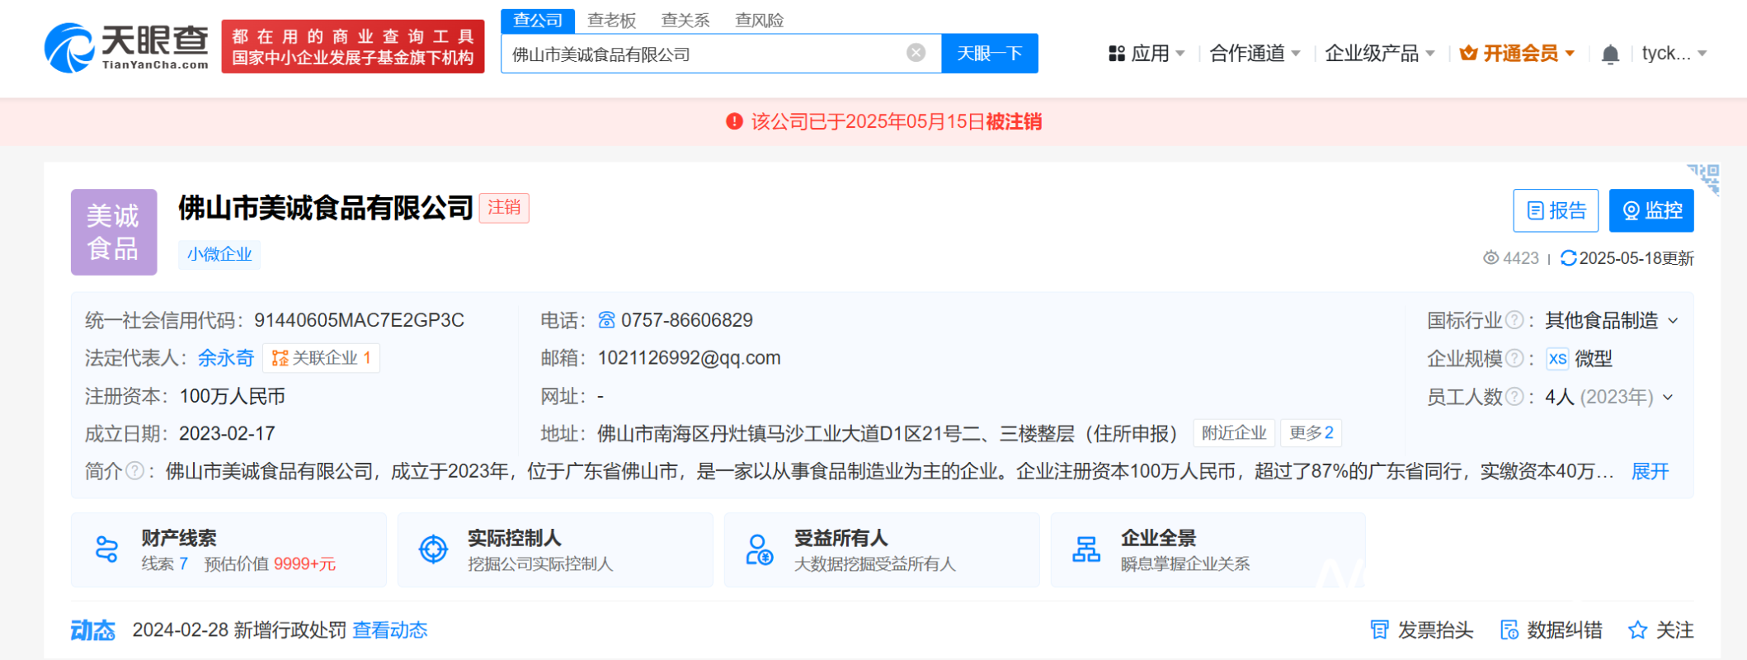Open the QR code icon in corner
The width and height of the screenshot is (1747, 660).
pyautogui.click(x=1704, y=178)
